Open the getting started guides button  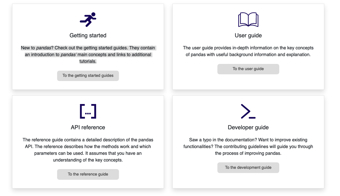(88, 76)
